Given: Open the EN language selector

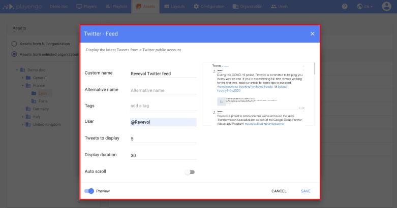Looking at the screenshot, I should click(365, 7).
